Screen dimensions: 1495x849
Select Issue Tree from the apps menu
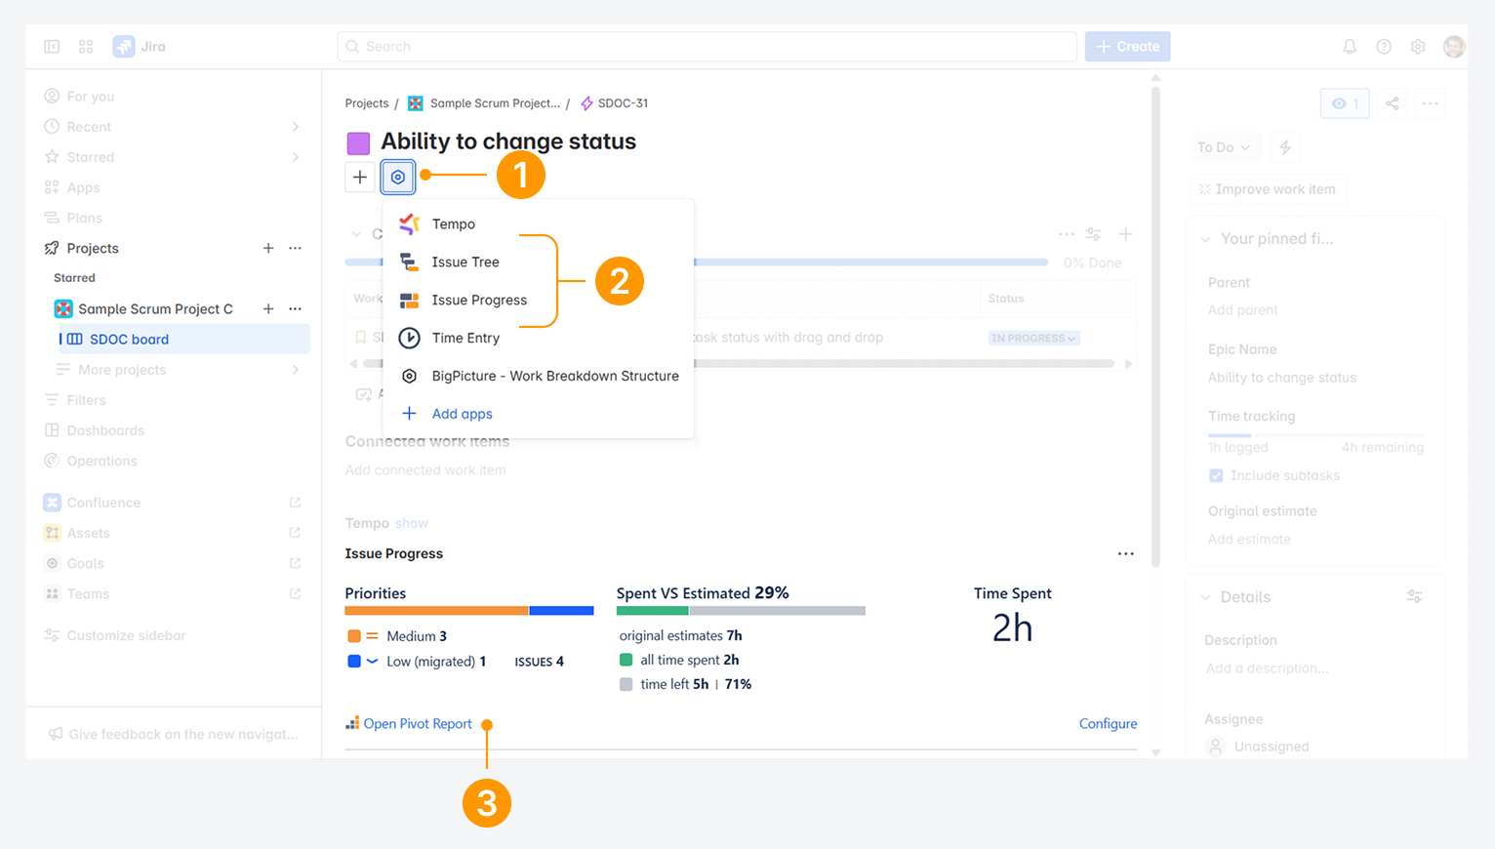[539, 262]
